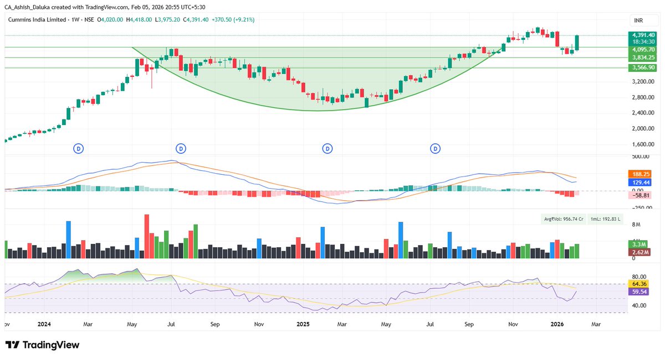Click the TradingView wordmark link

pyautogui.click(x=51, y=345)
